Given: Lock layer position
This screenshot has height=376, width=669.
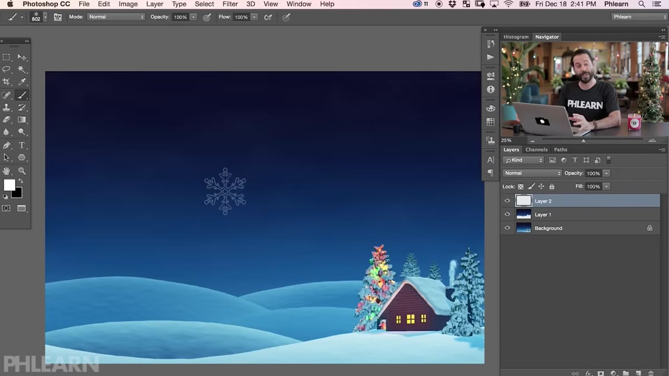Looking at the screenshot, I should (x=541, y=187).
